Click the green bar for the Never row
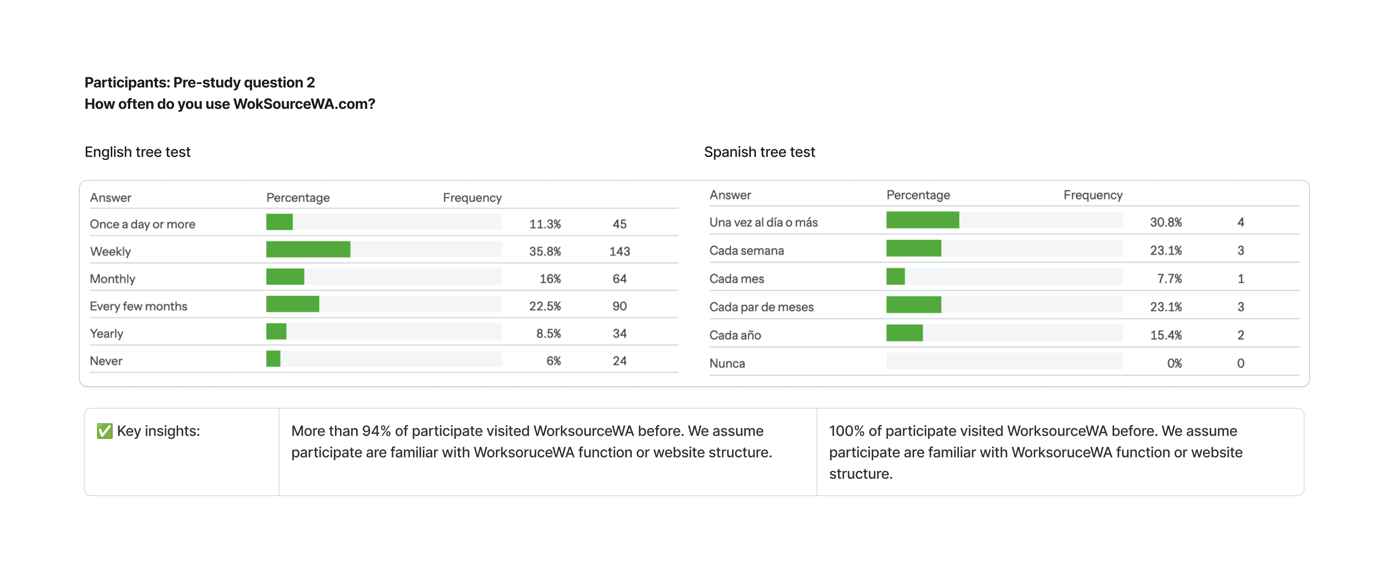This screenshot has height=572, width=1389. pos(273,359)
